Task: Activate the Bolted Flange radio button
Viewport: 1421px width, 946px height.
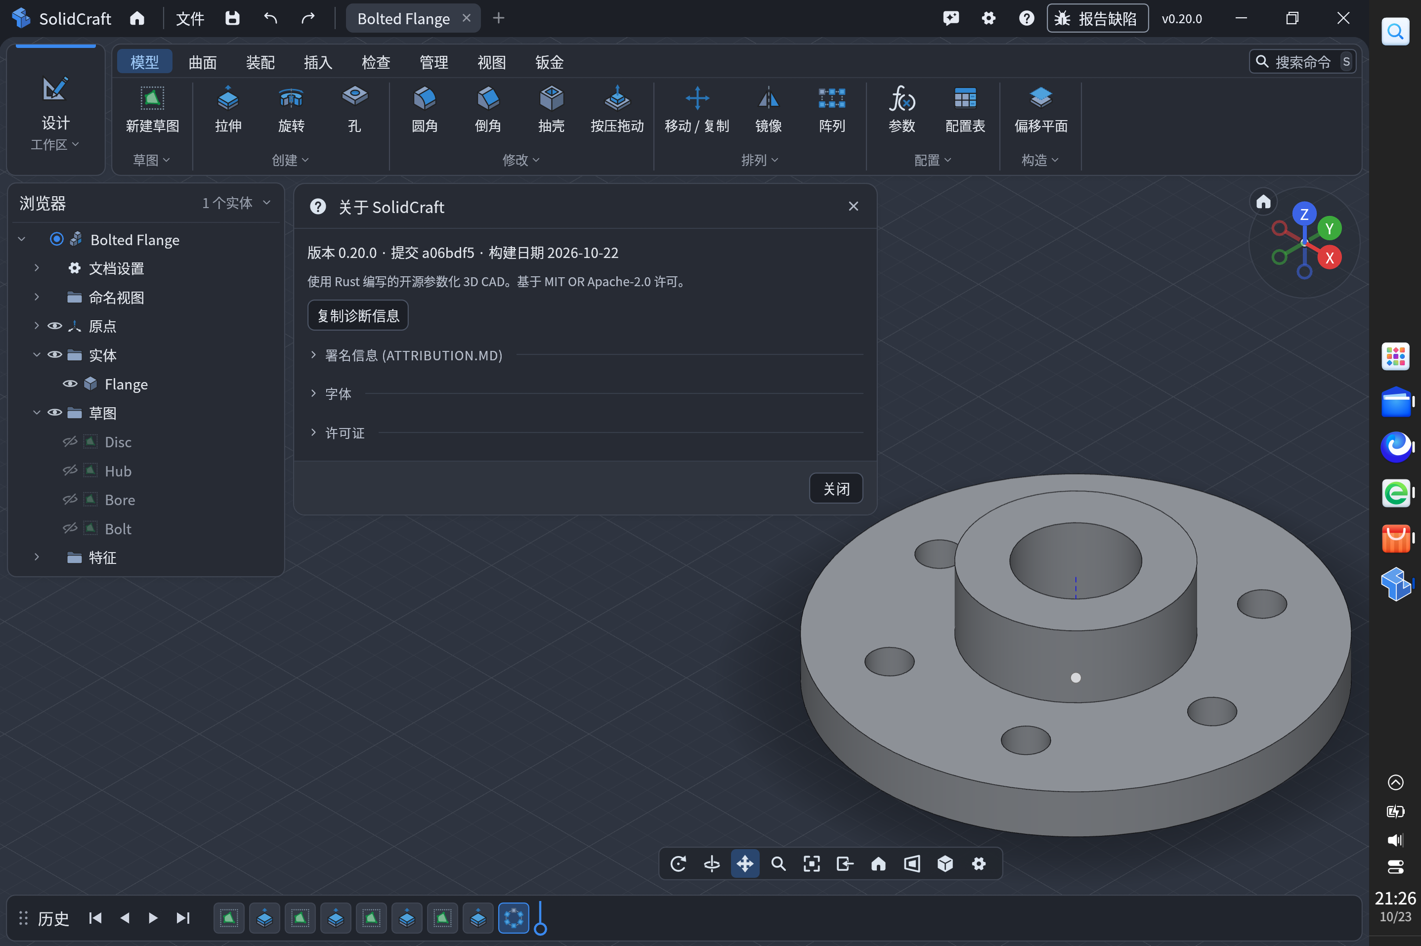Action: (x=57, y=239)
